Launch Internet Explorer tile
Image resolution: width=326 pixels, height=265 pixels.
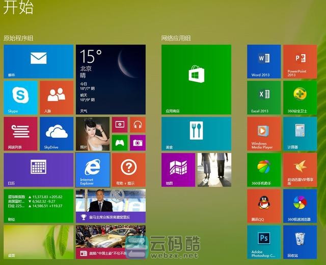[x=92, y=170]
